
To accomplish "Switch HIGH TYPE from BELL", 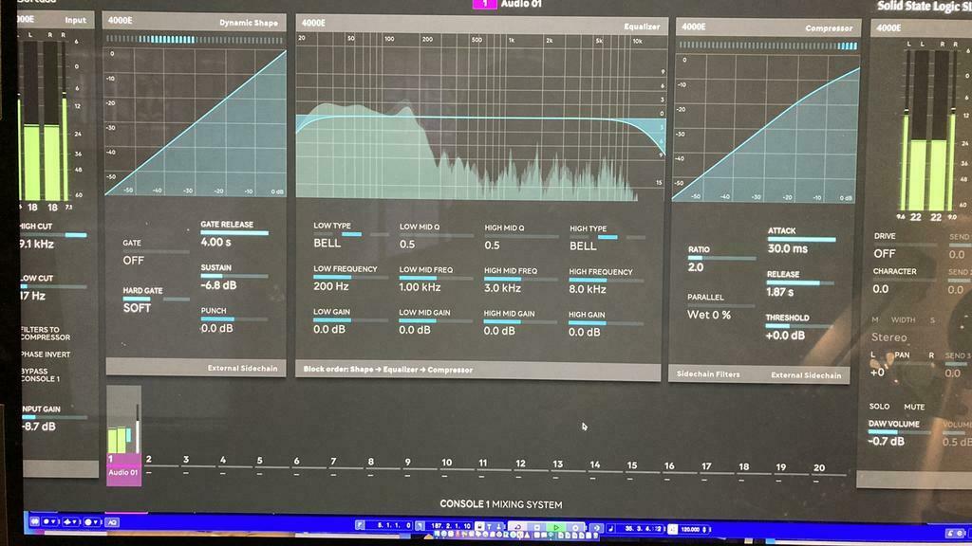I will coord(607,238).
